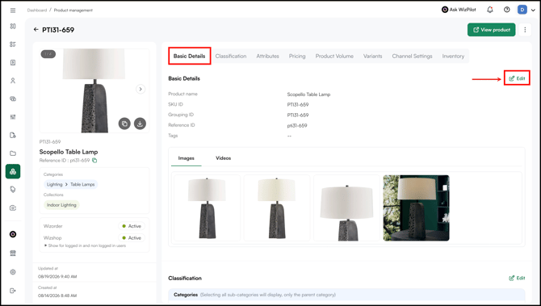Open the folder icon in the sidebar
This screenshot has width=541, height=306.
[13, 153]
